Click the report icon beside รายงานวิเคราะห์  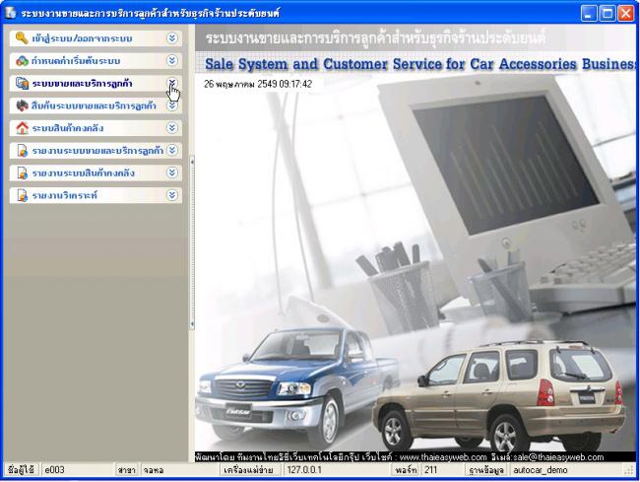(x=22, y=195)
